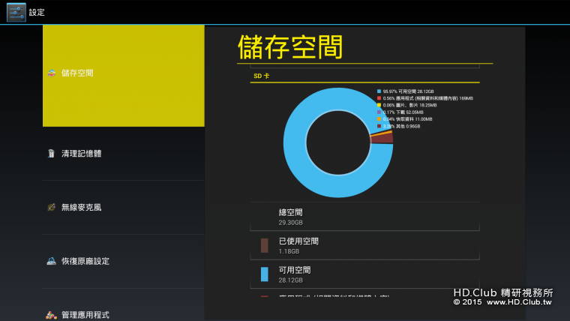Click the 29.30GB total space value
Image resolution: width=570 pixels, height=321 pixels.
pos(290,223)
